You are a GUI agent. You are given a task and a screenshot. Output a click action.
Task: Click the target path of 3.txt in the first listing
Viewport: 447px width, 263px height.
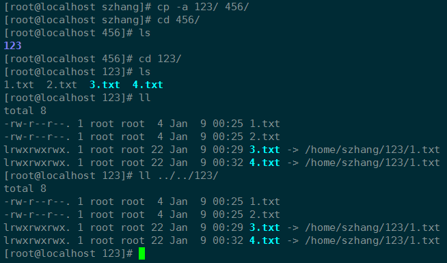coord(372,150)
